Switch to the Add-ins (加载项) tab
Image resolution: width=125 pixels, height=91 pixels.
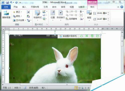(81, 7)
